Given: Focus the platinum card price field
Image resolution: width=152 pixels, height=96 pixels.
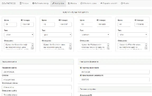Looking at the screenshot, I should click(86, 24).
